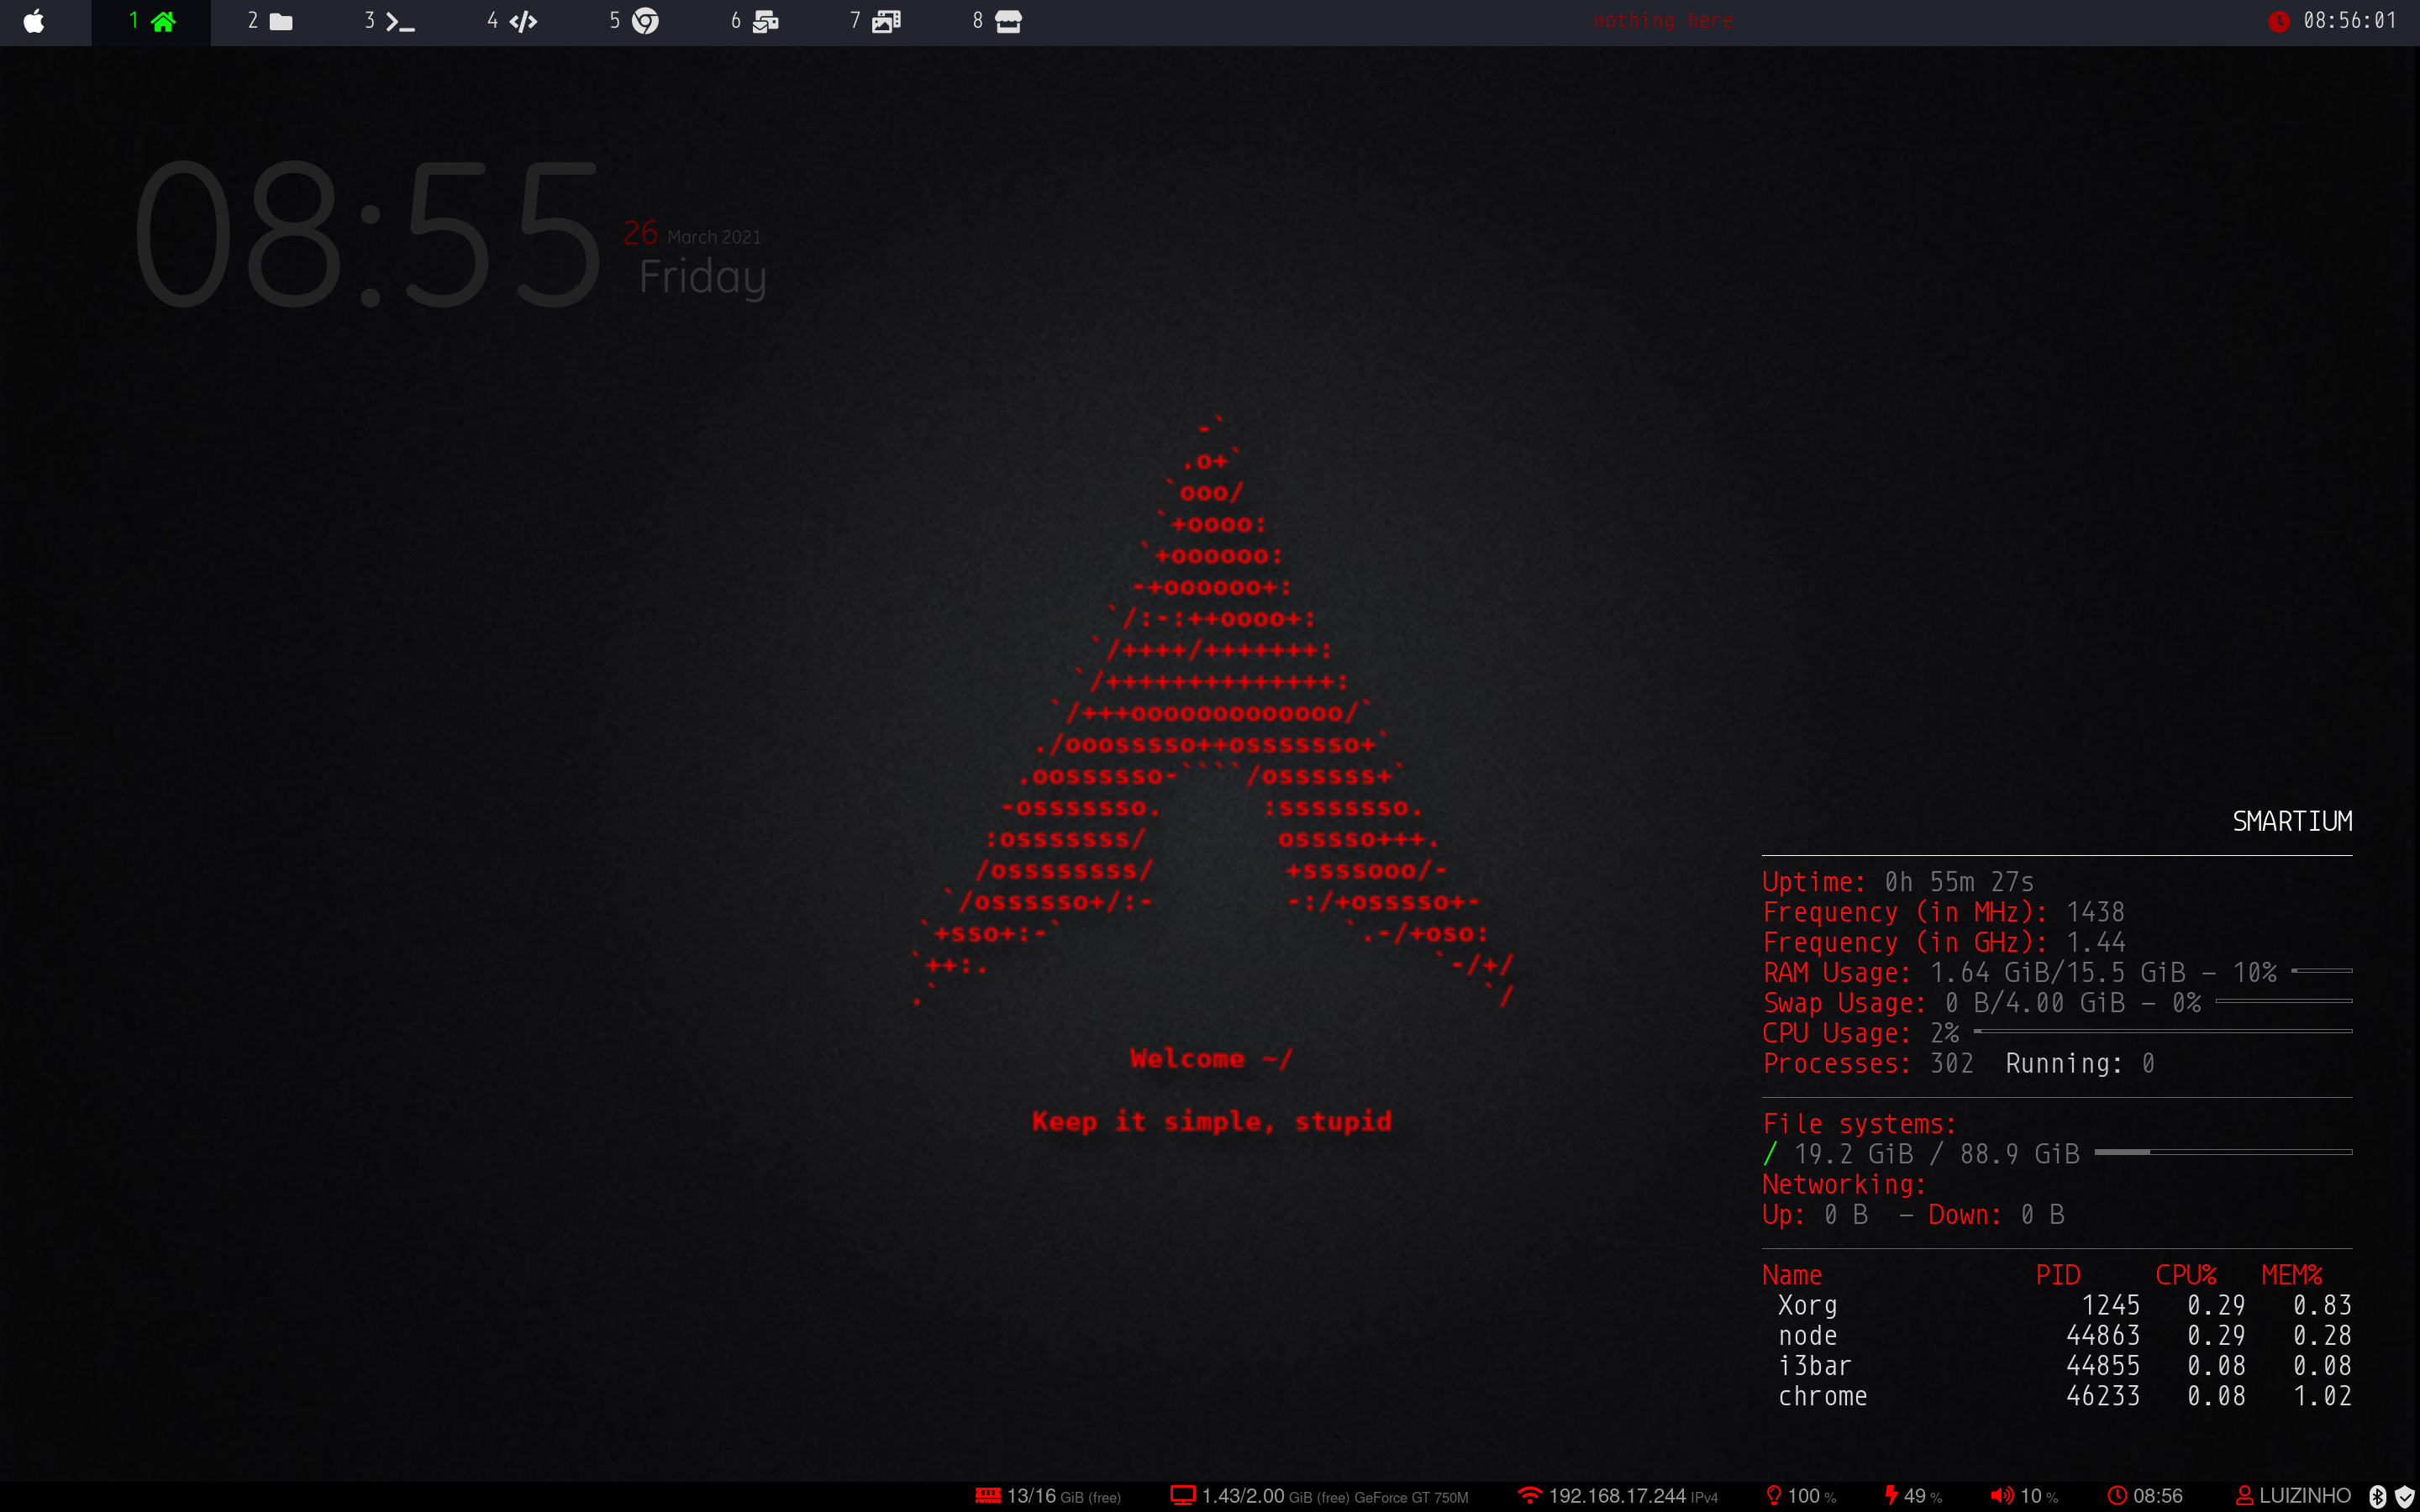Click the CPU Usage progress bar
This screenshot has height=1512, width=2420.
pos(2163,1031)
